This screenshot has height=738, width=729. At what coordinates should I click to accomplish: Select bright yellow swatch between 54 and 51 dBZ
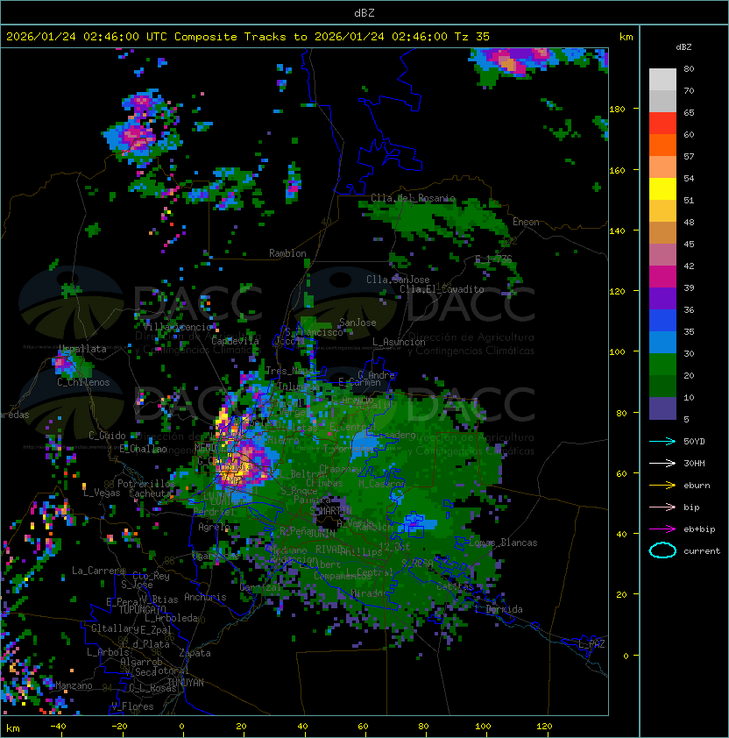coord(662,189)
